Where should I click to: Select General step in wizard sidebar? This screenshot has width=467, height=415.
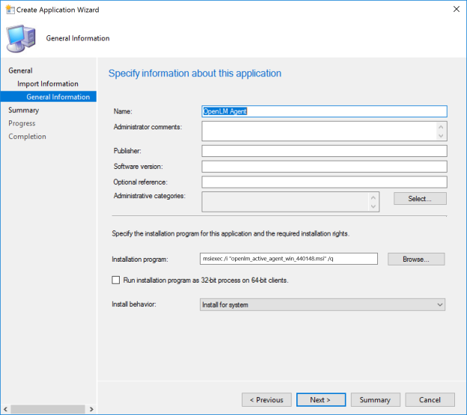click(x=20, y=70)
